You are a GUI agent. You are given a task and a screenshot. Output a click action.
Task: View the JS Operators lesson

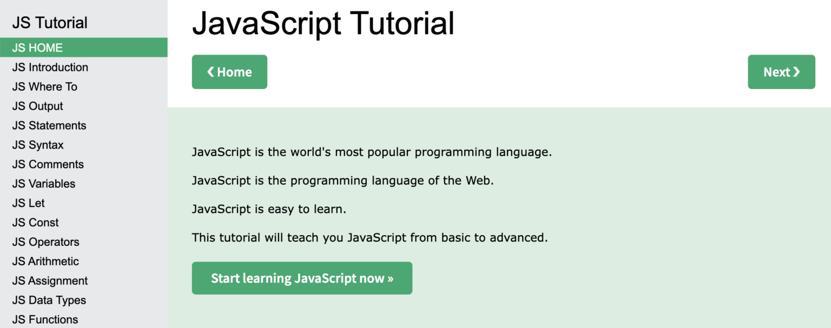pyautogui.click(x=46, y=243)
